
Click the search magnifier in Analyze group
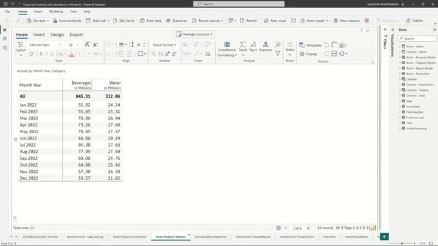[278, 44]
